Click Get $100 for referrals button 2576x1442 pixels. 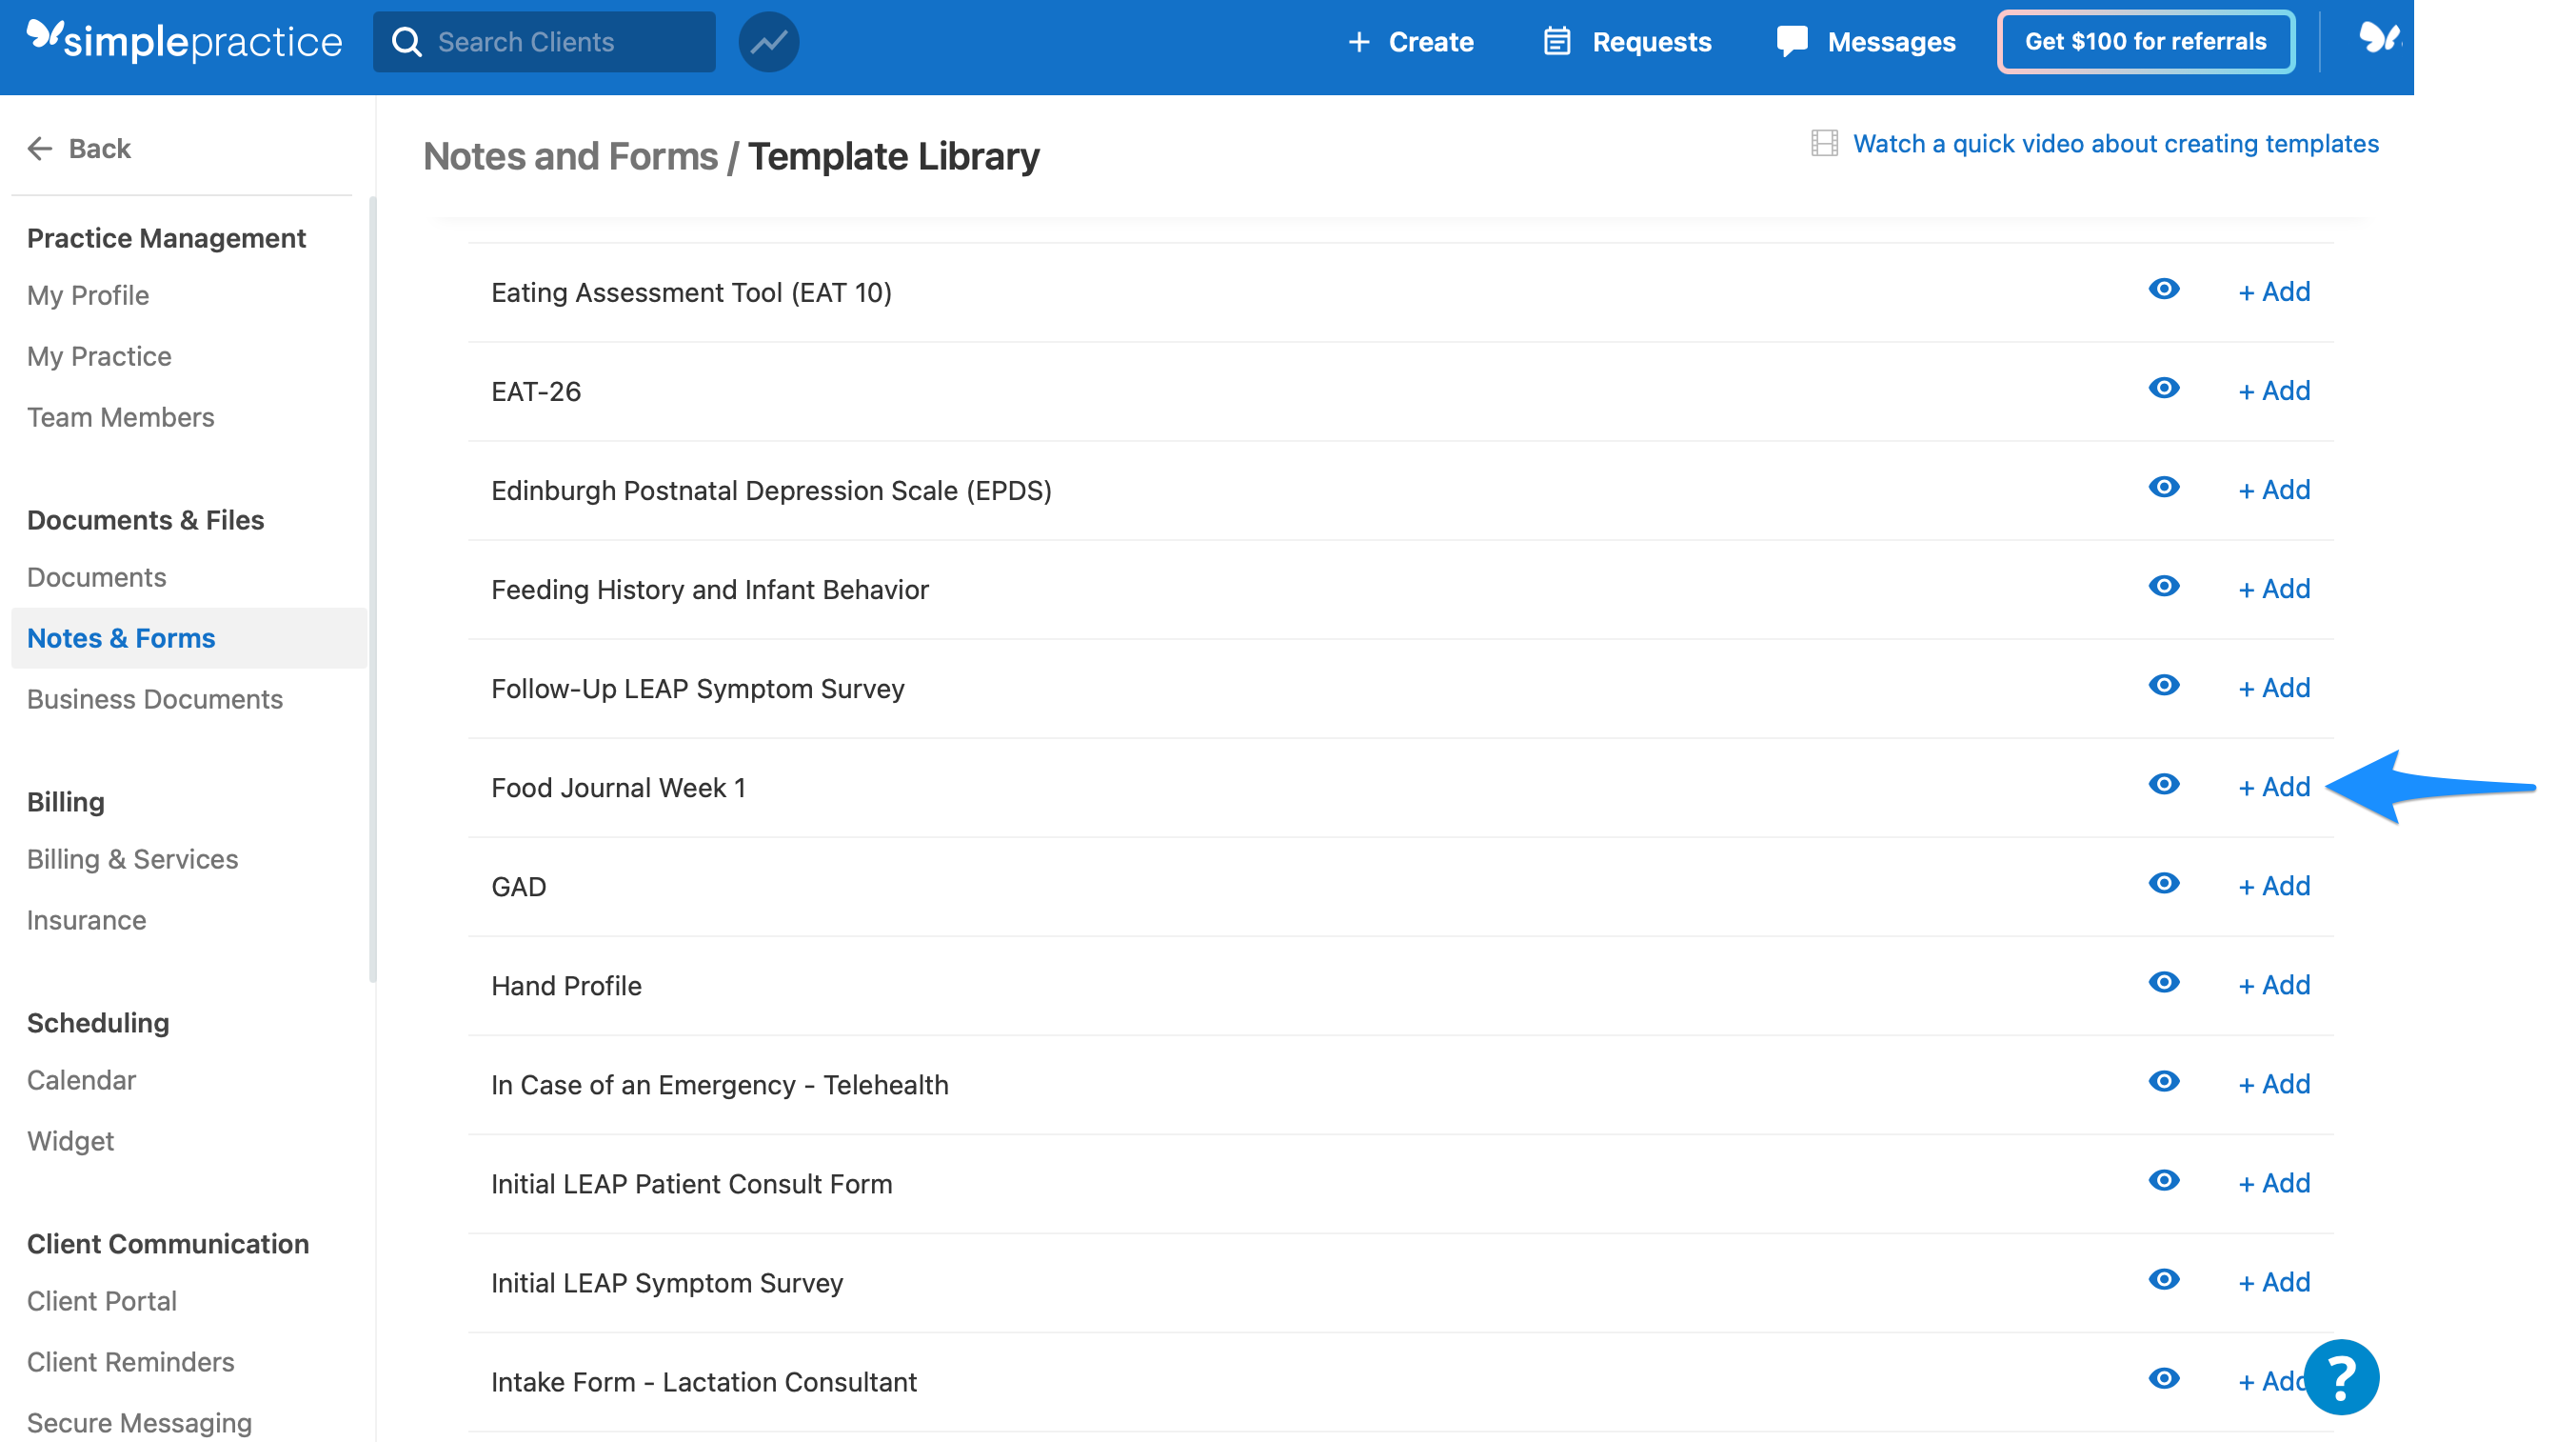tap(2145, 41)
